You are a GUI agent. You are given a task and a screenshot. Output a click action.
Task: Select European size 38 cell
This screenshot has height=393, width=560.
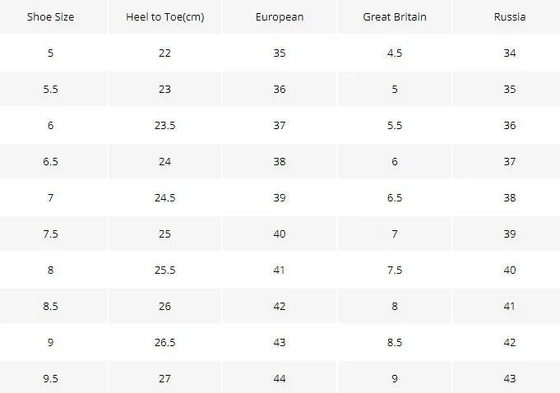[280, 162]
